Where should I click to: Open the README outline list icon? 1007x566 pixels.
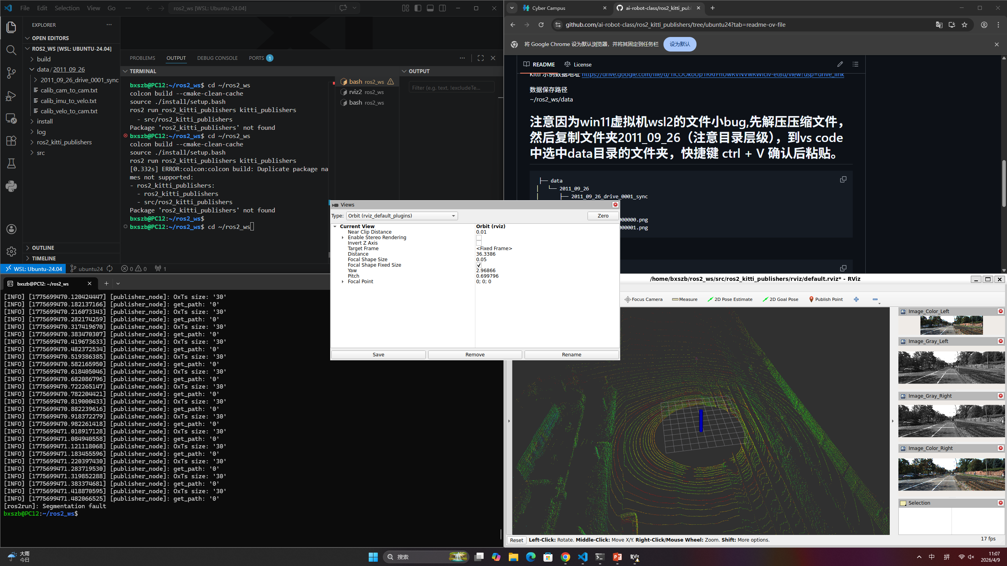[855, 64]
